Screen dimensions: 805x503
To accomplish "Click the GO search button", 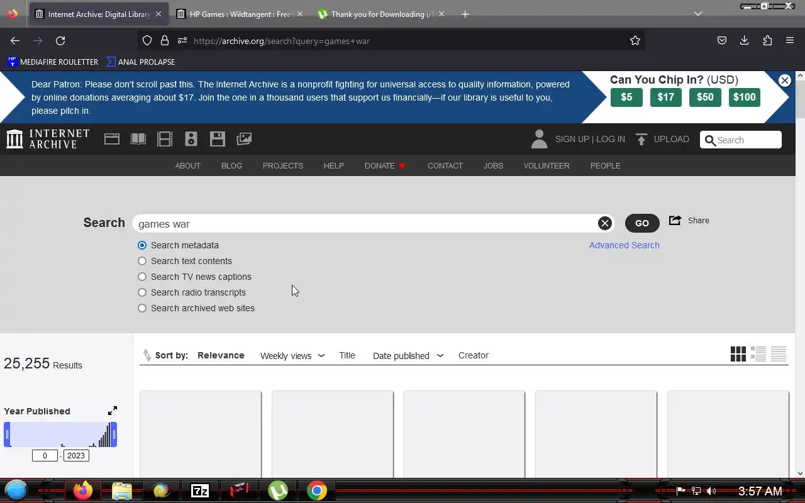I will (x=642, y=223).
